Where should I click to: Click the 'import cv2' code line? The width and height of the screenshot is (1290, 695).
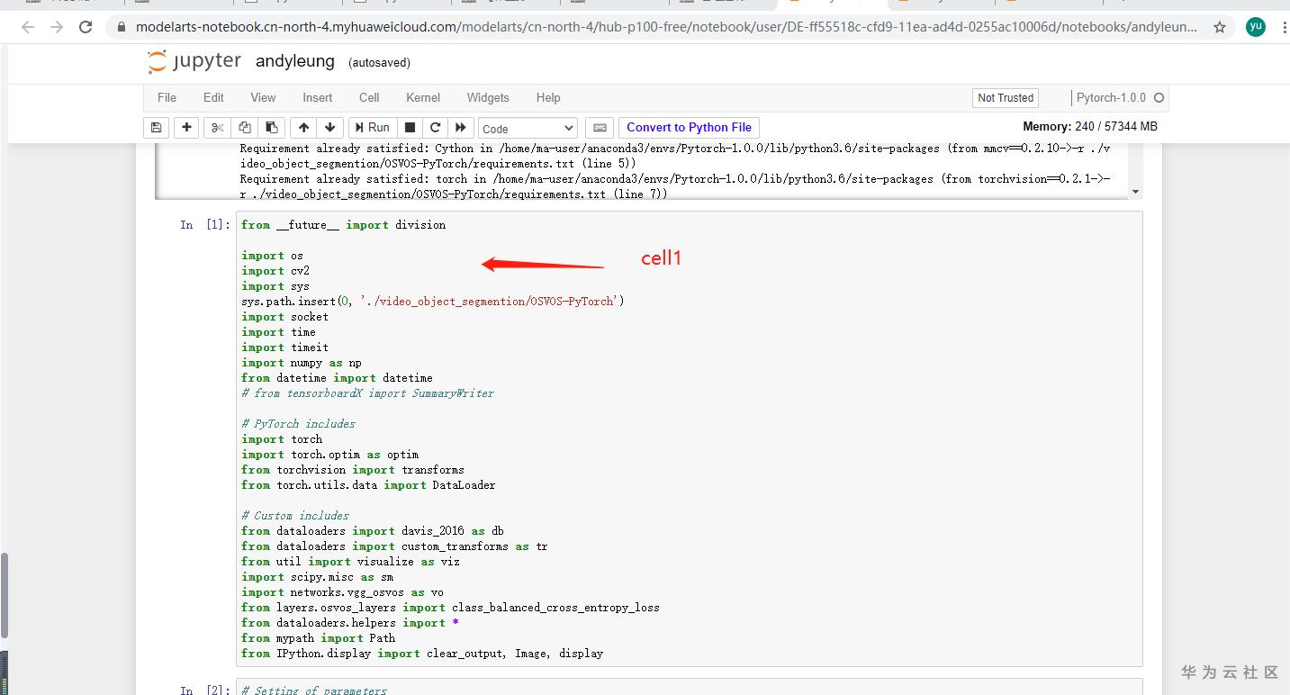275,271
